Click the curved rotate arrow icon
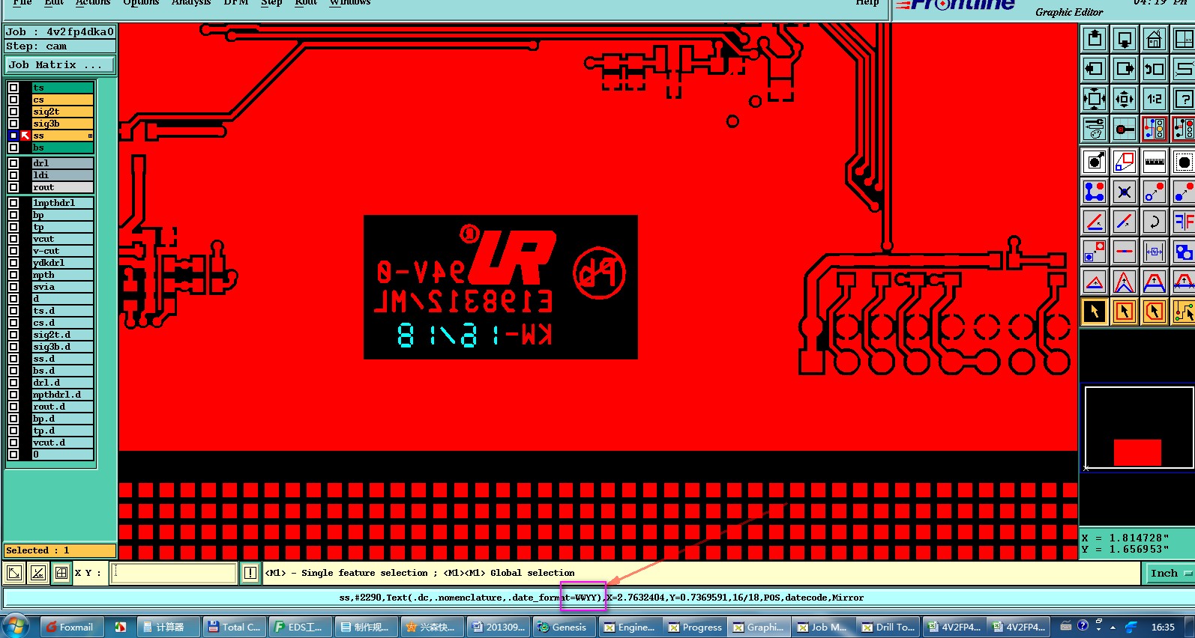Screen dimensions: 1195x638 1155,222
